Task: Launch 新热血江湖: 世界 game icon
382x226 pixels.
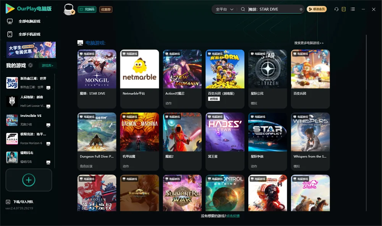Action: (12, 83)
